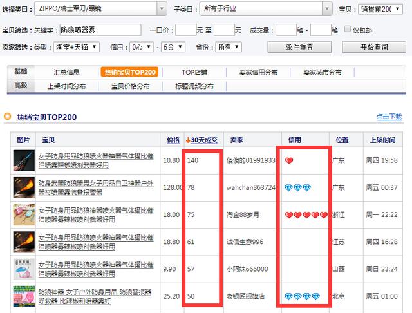Click the orange sort arrow beside 30天成交
412x313 pixels.
(x=188, y=140)
